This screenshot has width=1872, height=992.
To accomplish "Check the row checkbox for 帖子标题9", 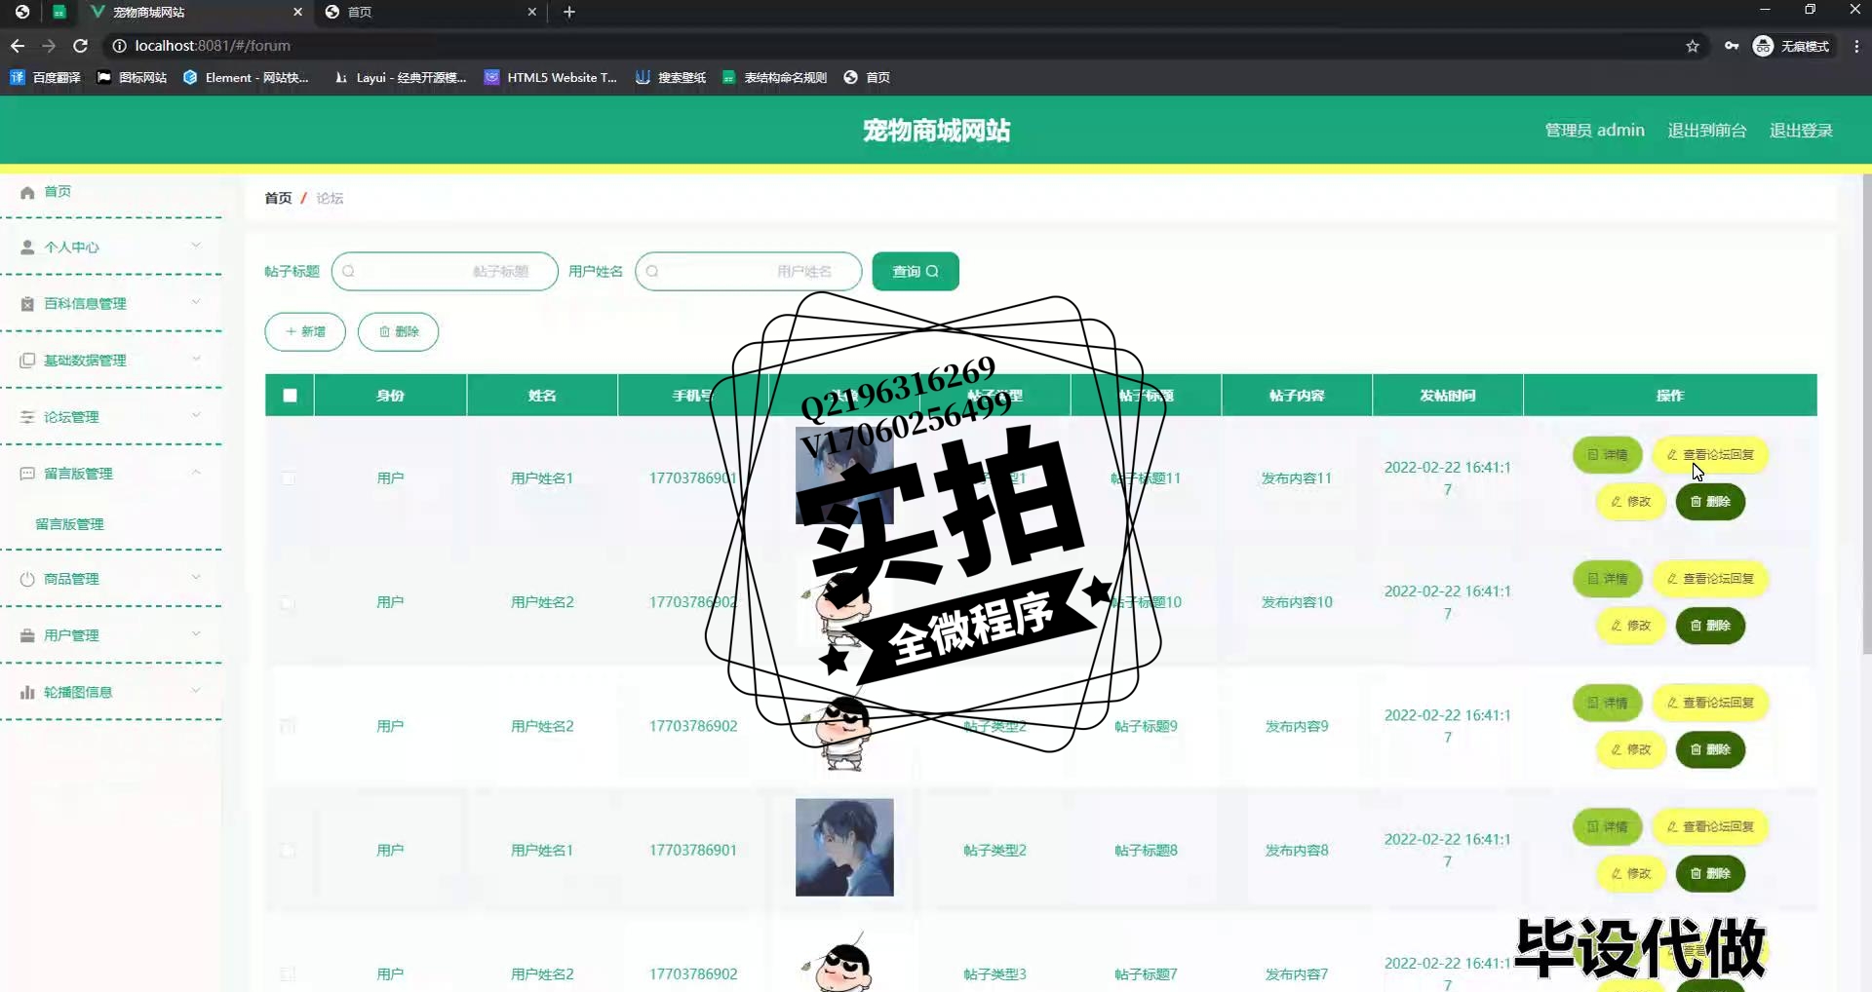I will click(289, 726).
